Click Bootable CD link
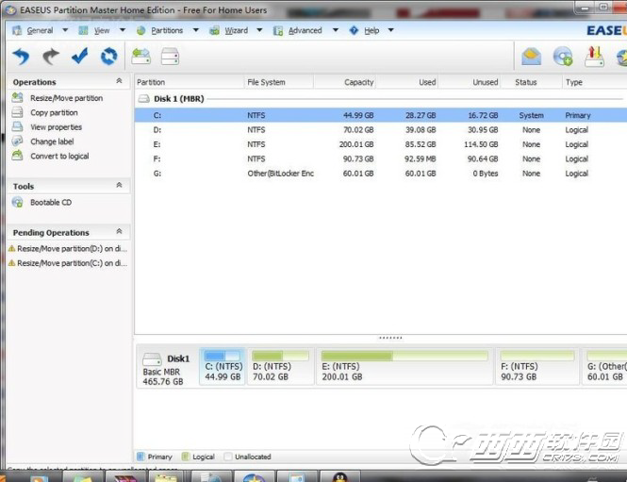The image size is (627, 482). [x=51, y=203]
